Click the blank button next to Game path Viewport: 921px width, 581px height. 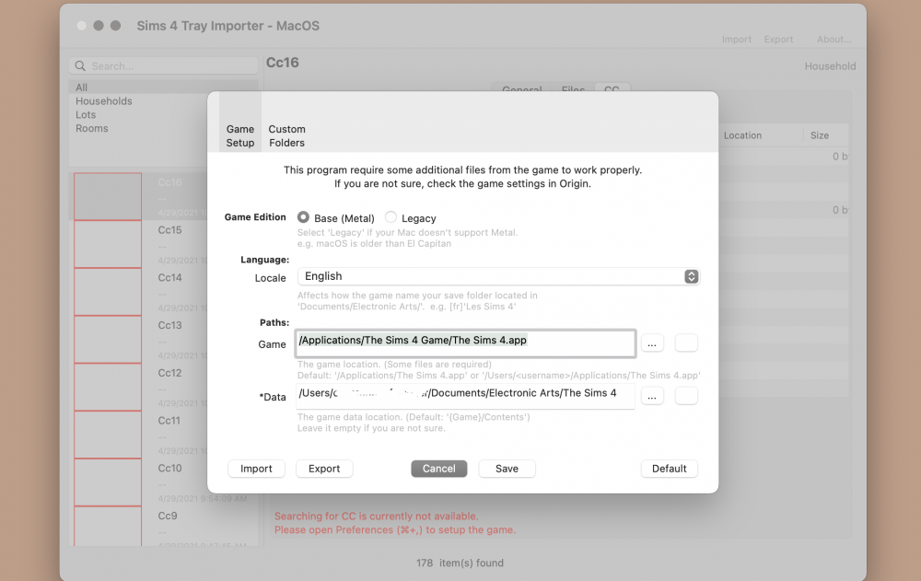[x=686, y=343]
